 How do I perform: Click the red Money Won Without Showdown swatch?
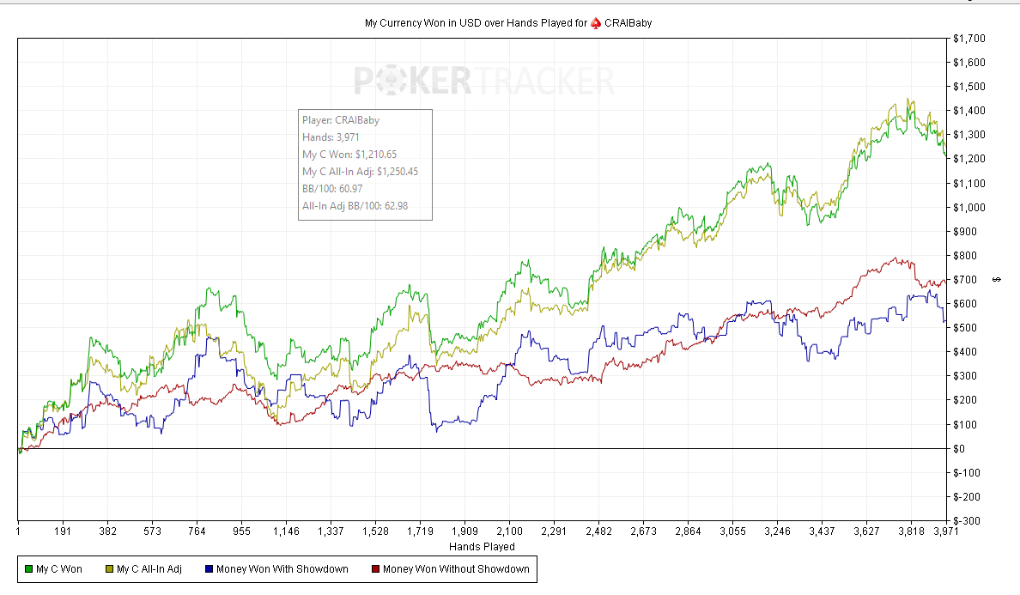375,569
